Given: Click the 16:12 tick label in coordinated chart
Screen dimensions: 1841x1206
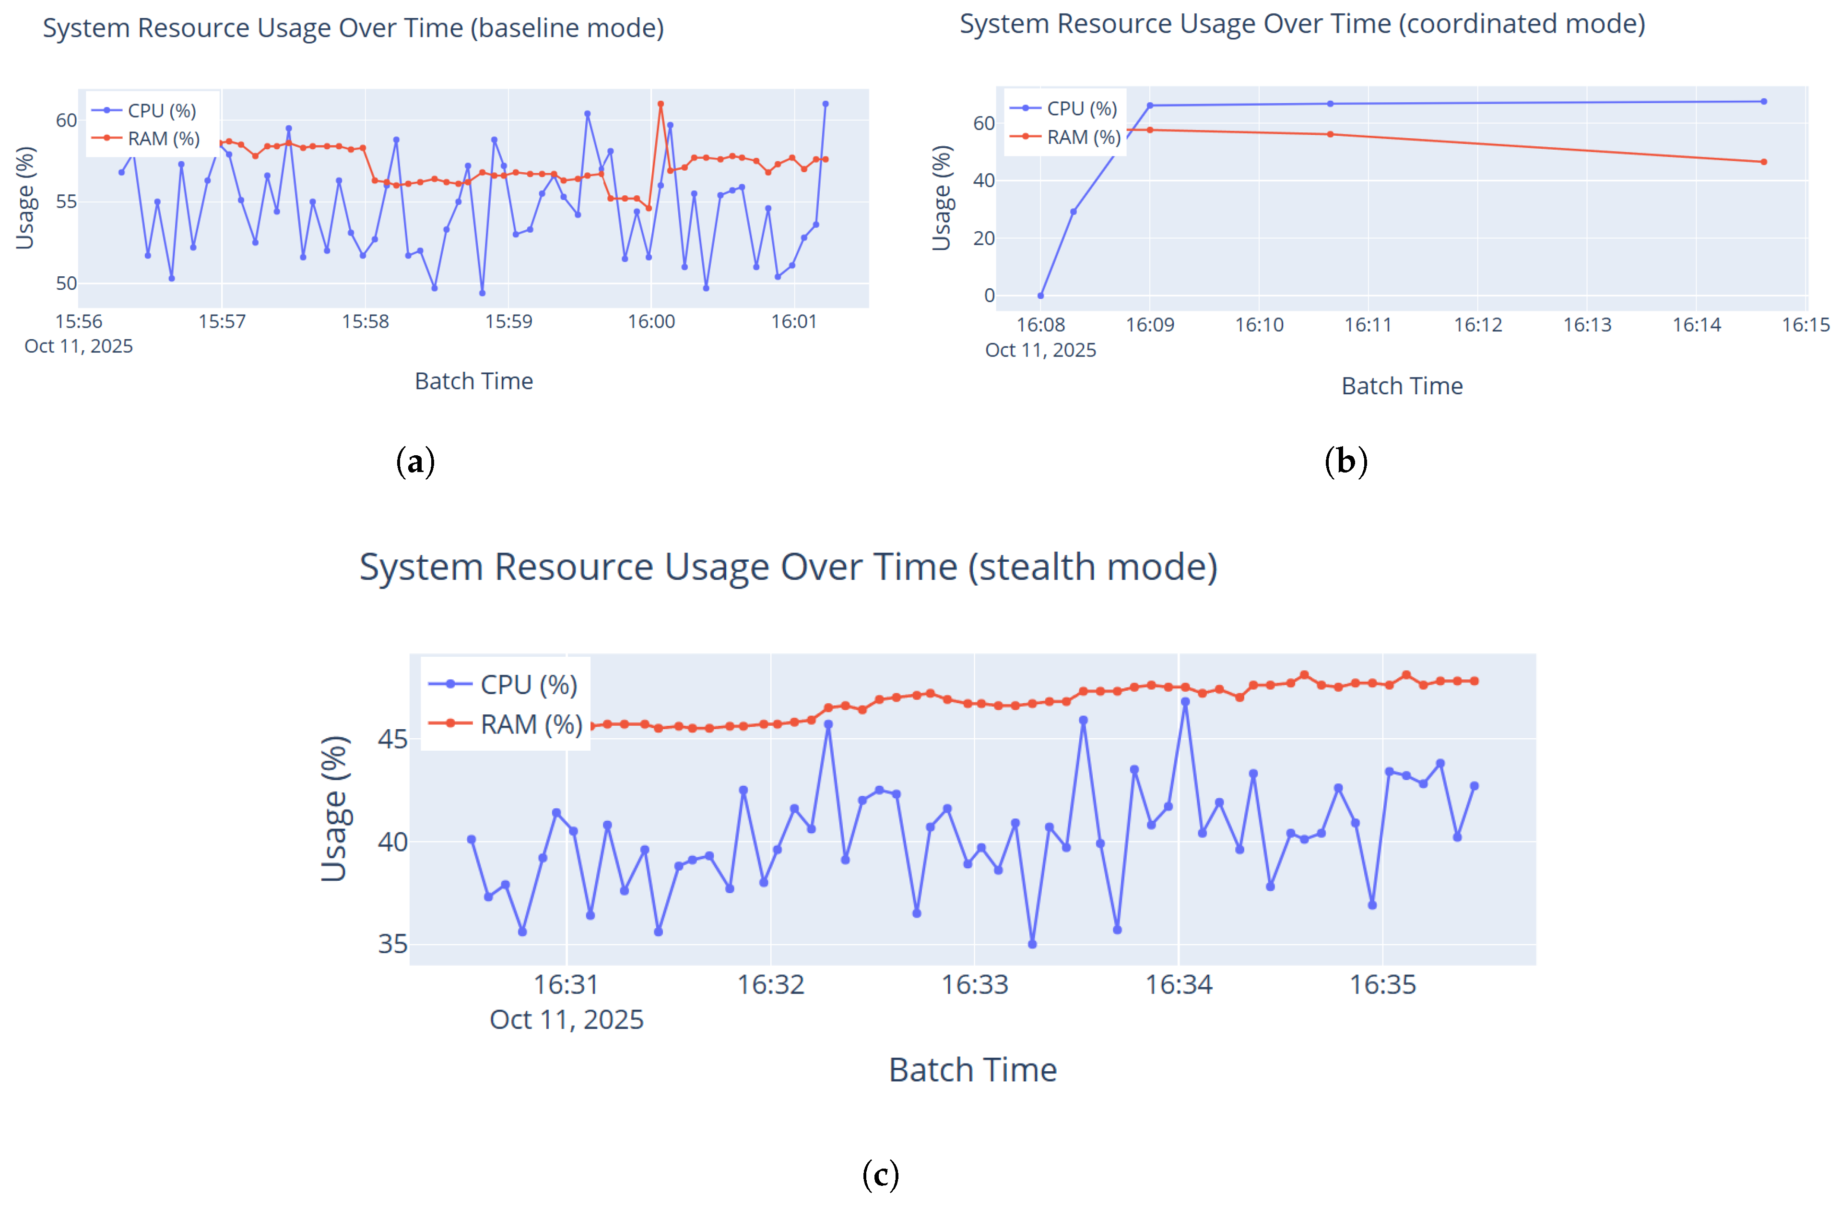Looking at the screenshot, I should click(x=1477, y=324).
